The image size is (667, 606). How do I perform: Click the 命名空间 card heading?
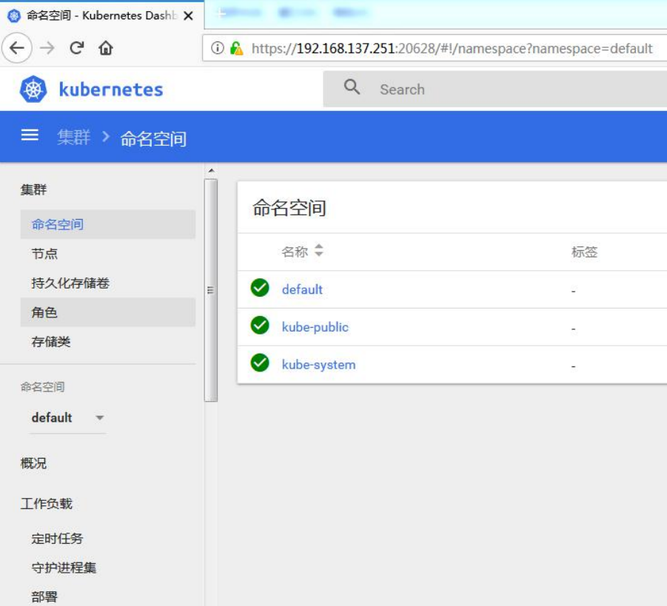289,207
